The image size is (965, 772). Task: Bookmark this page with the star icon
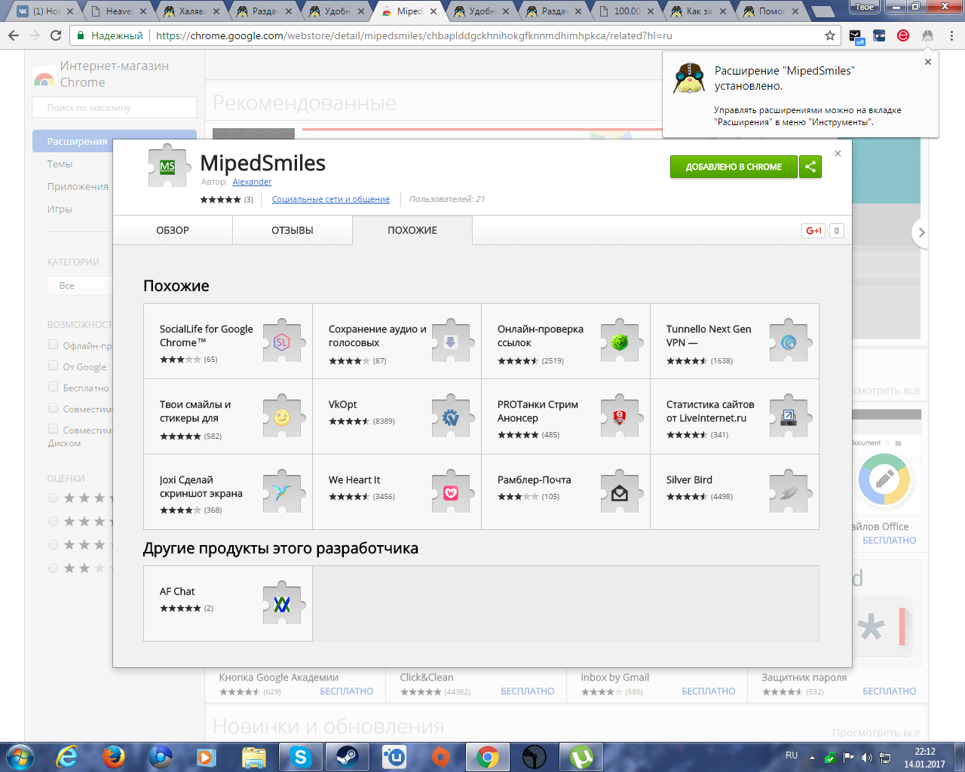click(830, 35)
